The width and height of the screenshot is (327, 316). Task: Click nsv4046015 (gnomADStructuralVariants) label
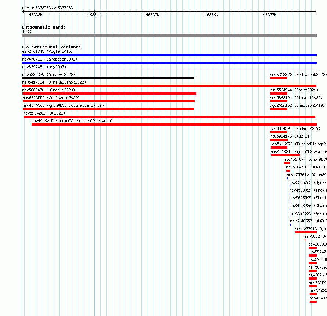72,121
